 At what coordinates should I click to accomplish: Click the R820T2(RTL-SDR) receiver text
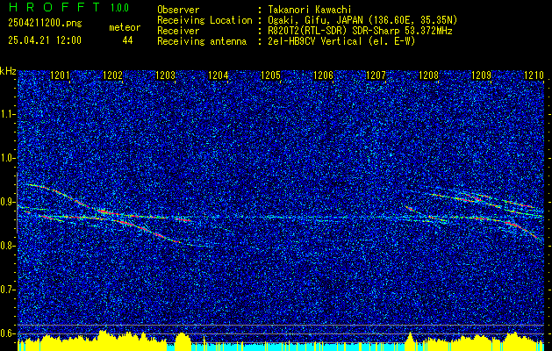pyautogui.click(x=360, y=31)
